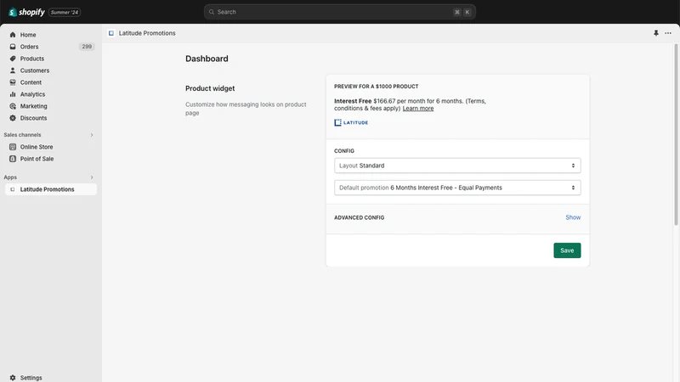Click the ADVANCED CONFIG label
The height and width of the screenshot is (382, 680).
359,217
